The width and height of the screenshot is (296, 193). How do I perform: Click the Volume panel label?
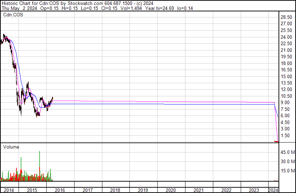point(11,147)
